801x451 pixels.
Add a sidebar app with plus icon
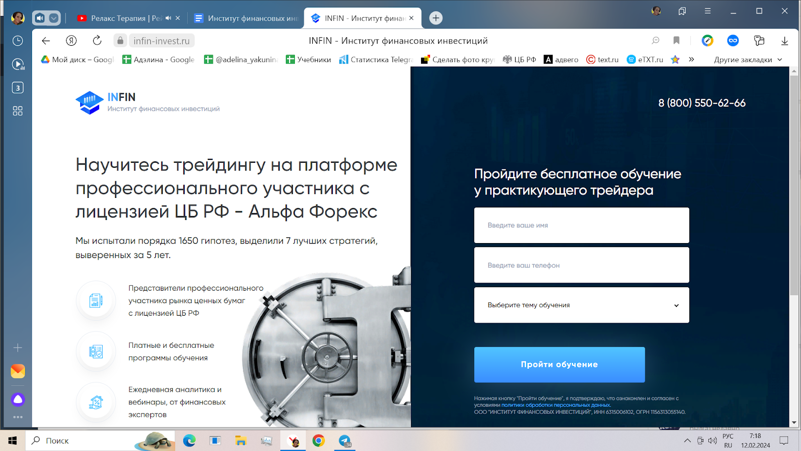[18, 347]
